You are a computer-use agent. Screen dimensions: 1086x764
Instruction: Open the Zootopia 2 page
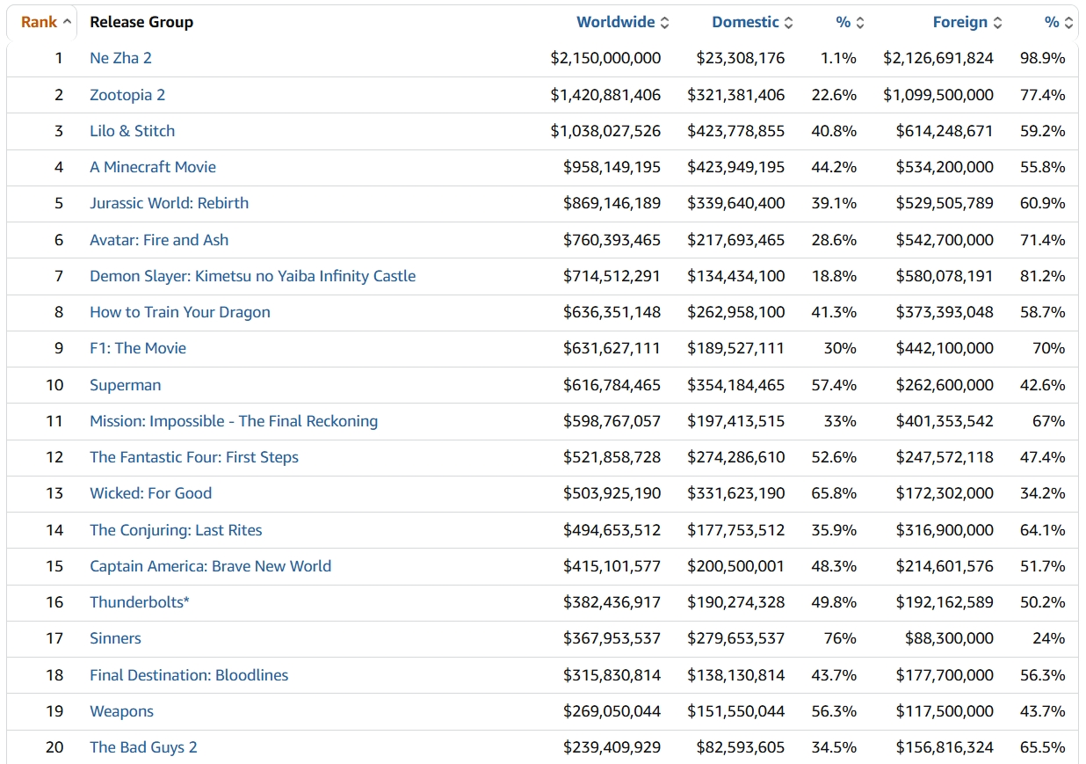coord(127,95)
